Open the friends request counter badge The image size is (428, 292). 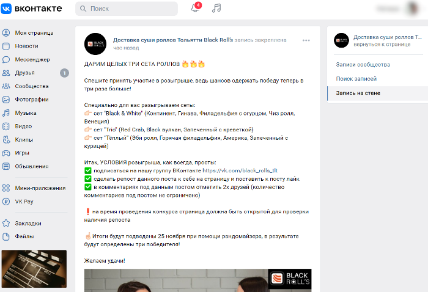click(x=64, y=73)
